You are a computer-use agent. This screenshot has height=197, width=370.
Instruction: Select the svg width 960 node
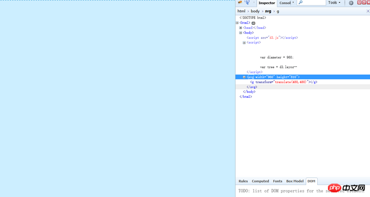[273, 77]
